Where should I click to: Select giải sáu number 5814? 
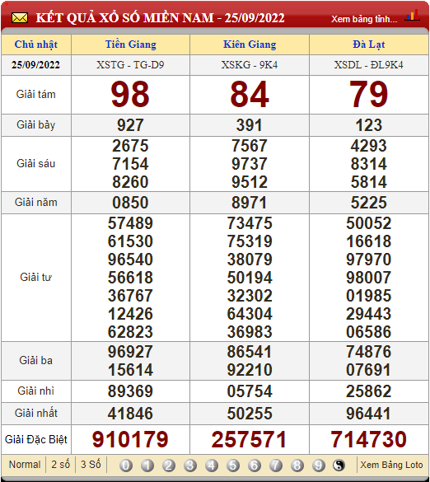click(x=368, y=182)
